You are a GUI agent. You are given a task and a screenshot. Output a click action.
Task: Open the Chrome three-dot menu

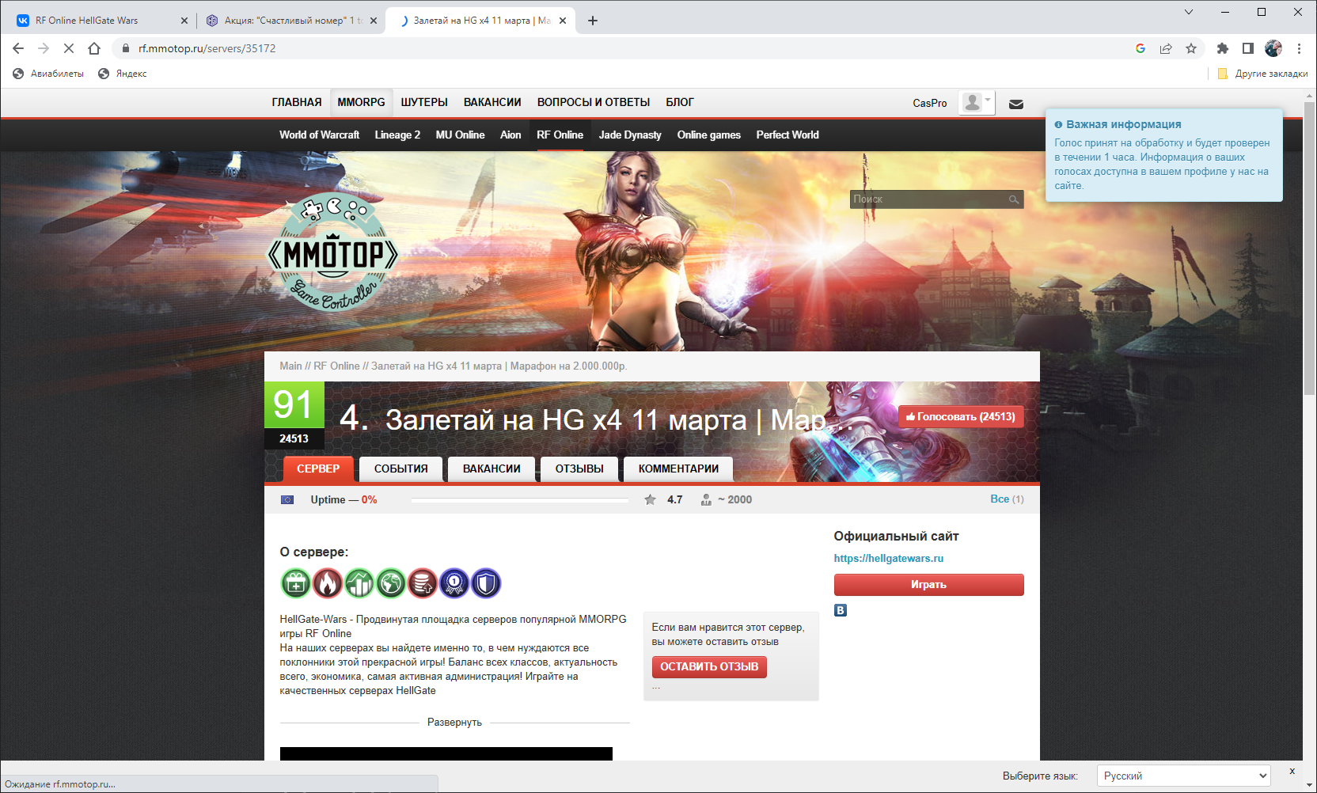click(1299, 48)
